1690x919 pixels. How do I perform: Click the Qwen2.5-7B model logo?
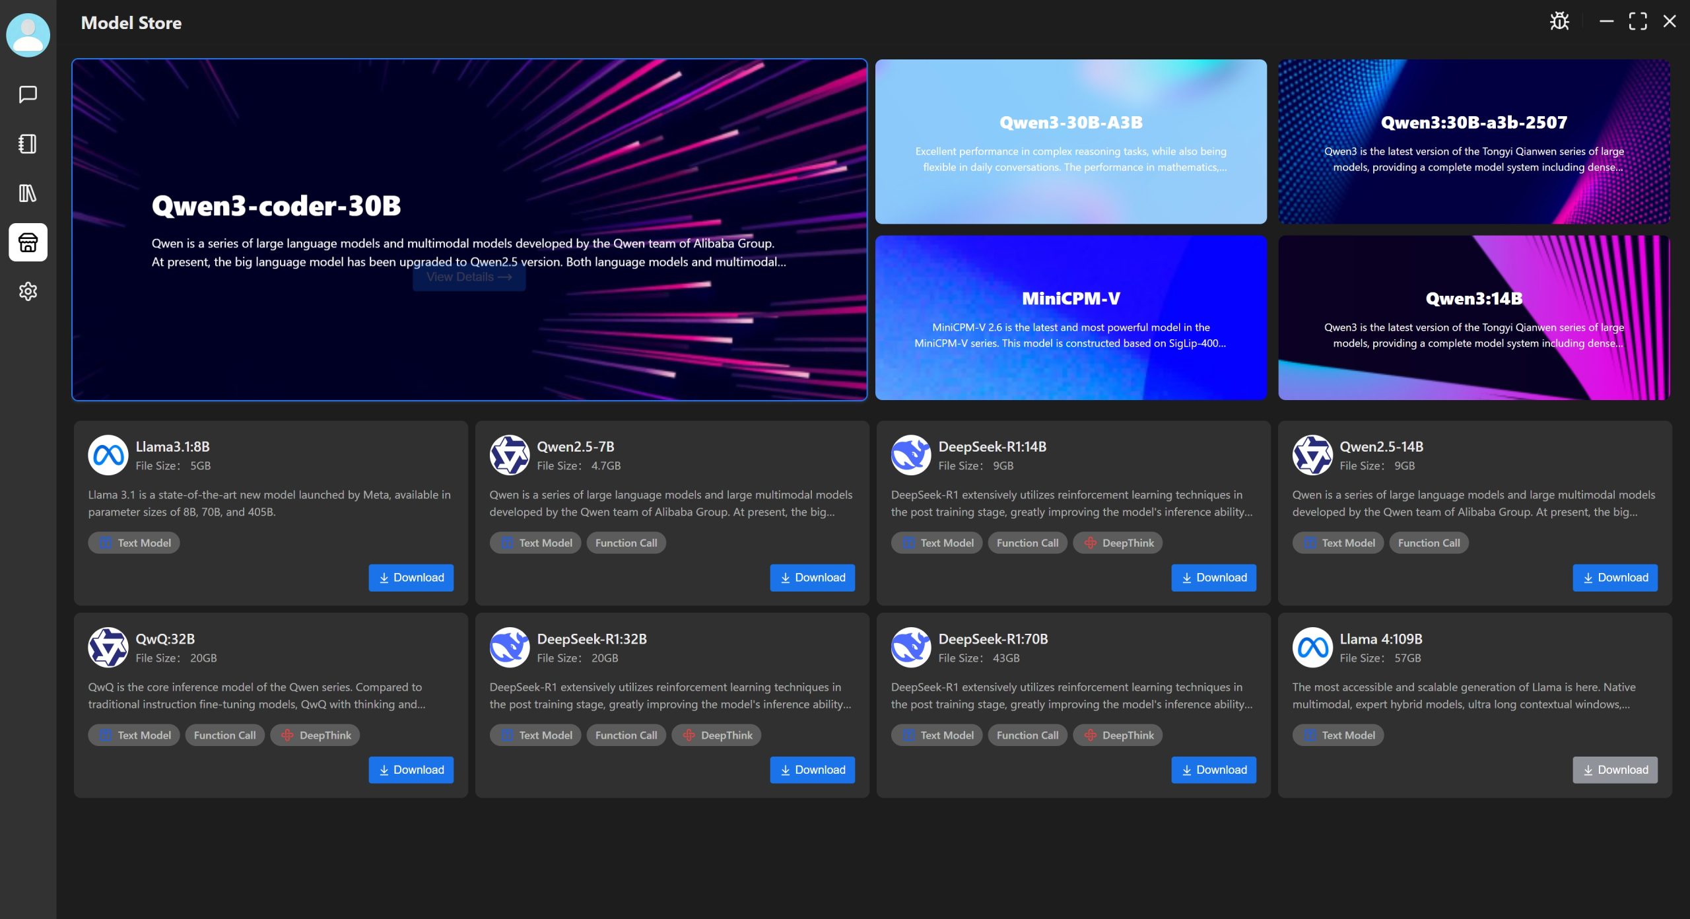(x=510, y=455)
